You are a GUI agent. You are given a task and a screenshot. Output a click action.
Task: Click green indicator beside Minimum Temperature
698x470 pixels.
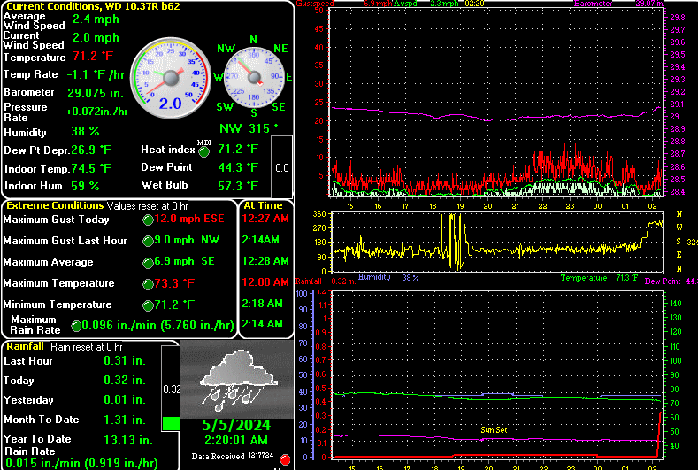[x=148, y=305]
